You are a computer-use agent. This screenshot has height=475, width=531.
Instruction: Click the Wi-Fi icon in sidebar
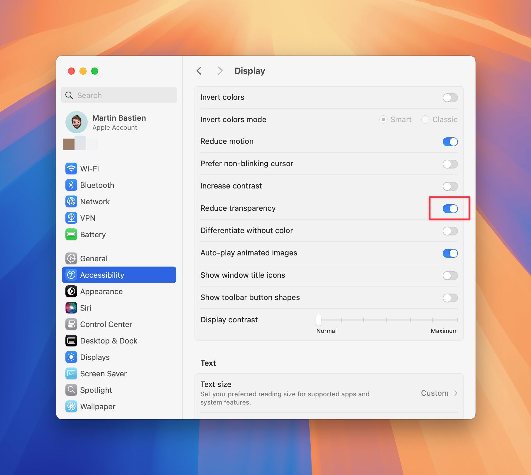pos(71,169)
